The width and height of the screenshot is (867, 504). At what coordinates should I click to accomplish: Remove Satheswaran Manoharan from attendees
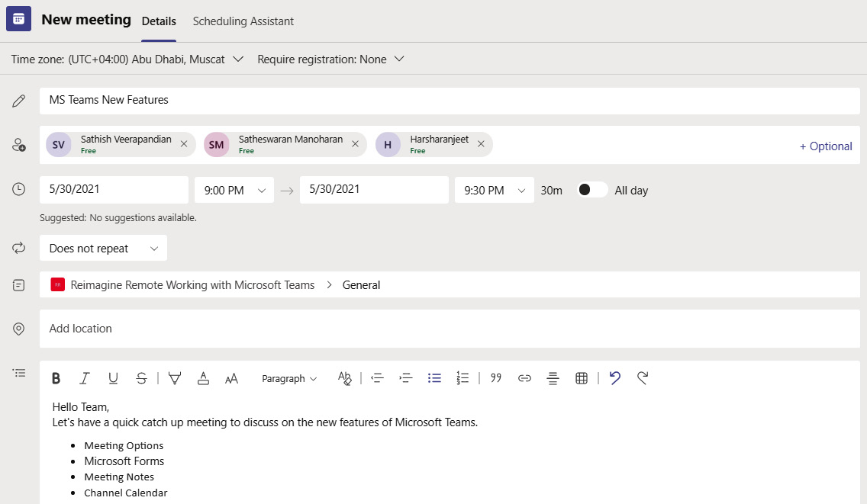pos(356,143)
